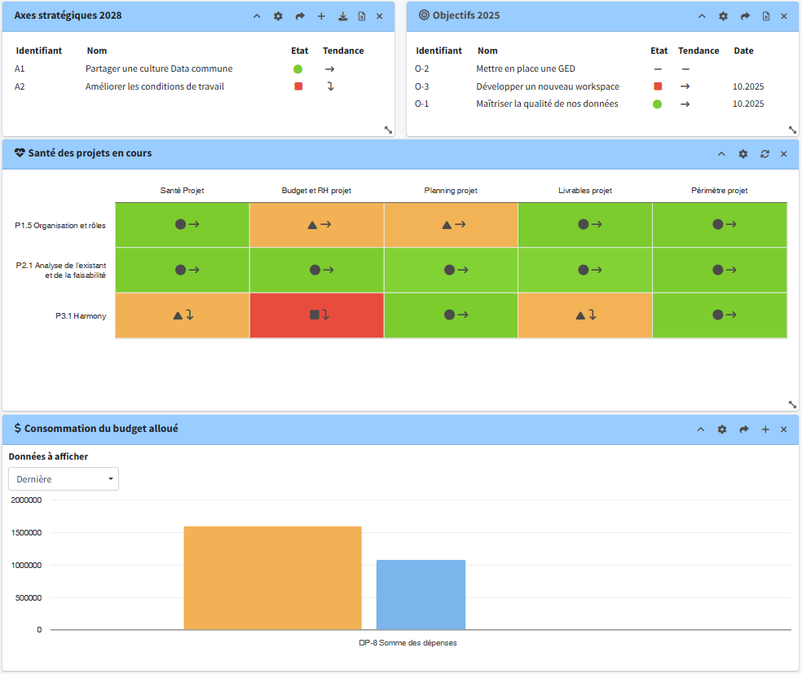Export Objectifs 2025 to Excel file icon
The image size is (802, 674).
[765, 16]
